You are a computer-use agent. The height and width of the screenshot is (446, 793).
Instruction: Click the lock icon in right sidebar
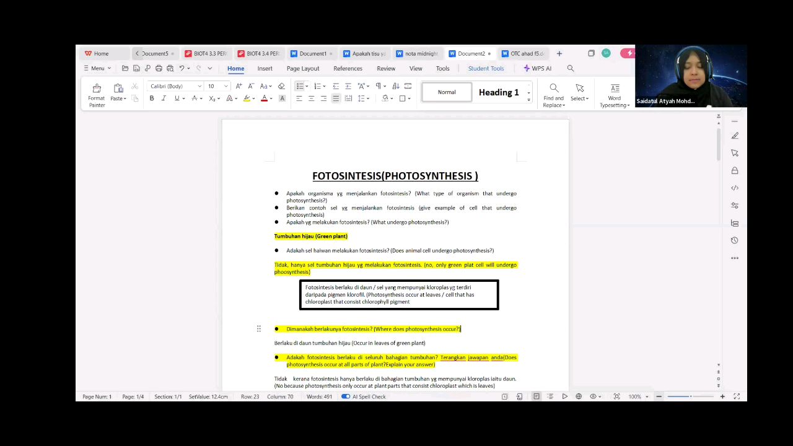[x=735, y=170]
